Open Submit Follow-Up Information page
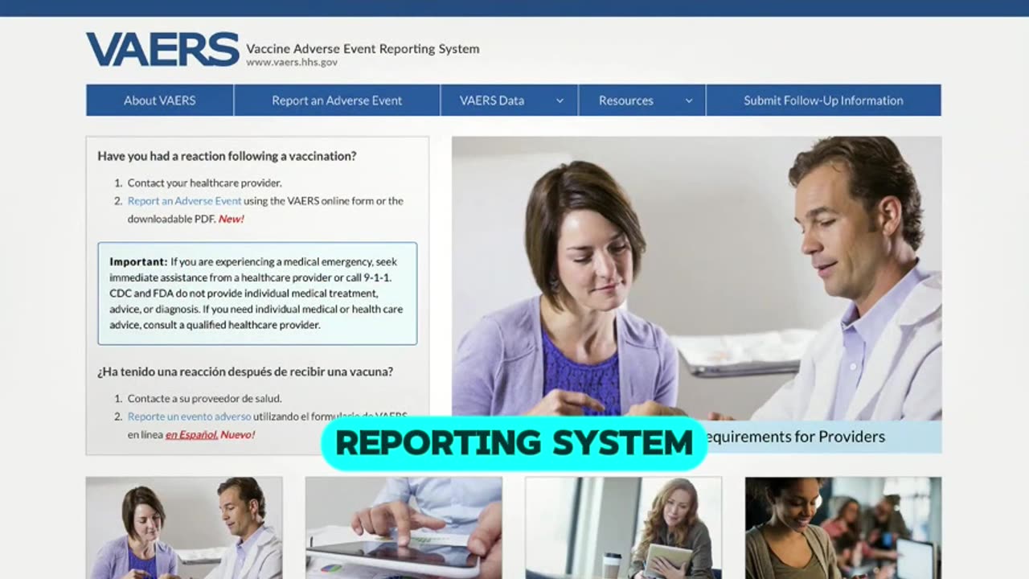This screenshot has width=1029, height=579. click(x=823, y=101)
